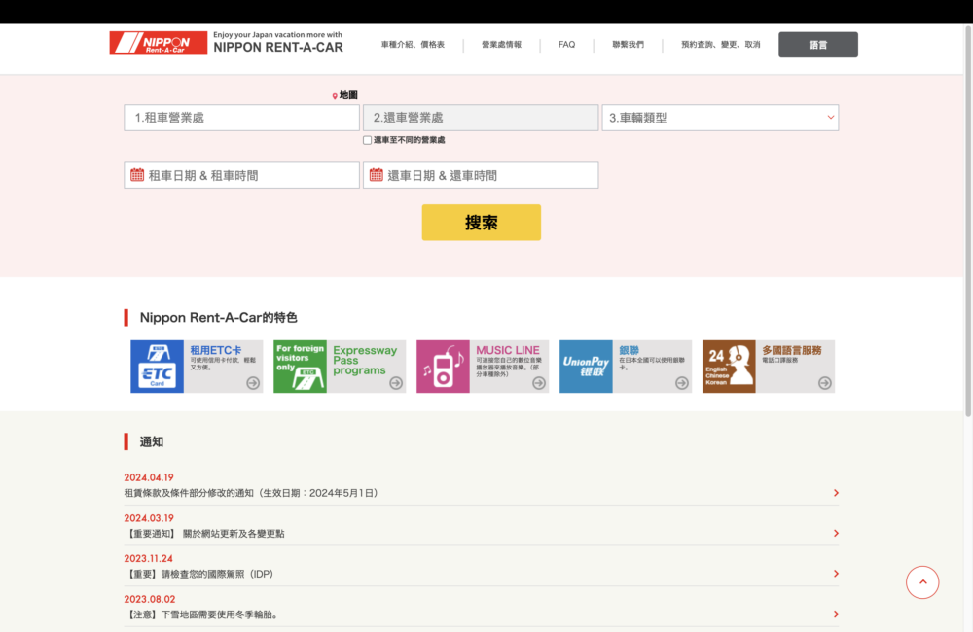Image resolution: width=973 pixels, height=632 pixels.
Task: Click the 24-hour multilingual service icon
Action: pos(729,367)
